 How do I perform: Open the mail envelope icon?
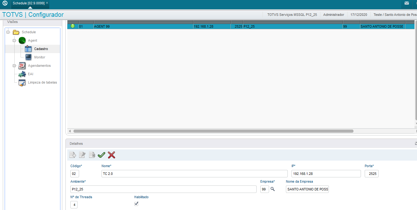click(407, 3)
